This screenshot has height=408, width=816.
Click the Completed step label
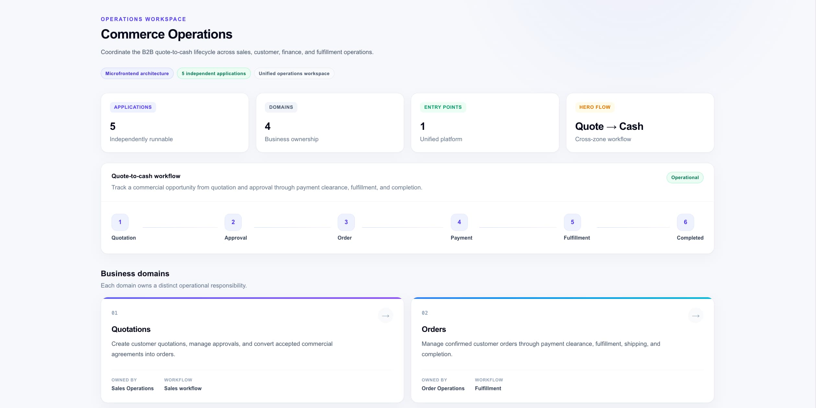pos(690,238)
